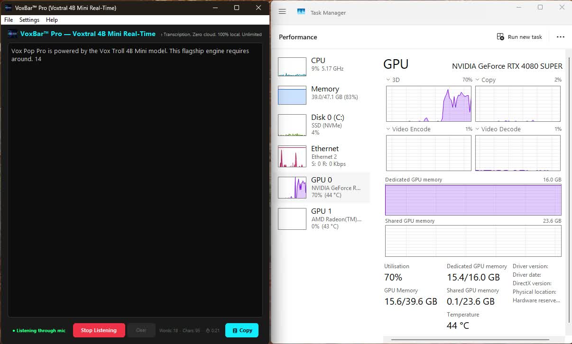Select the Memory usage graph thumbnail
572x344 pixels.
pyautogui.click(x=292, y=95)
